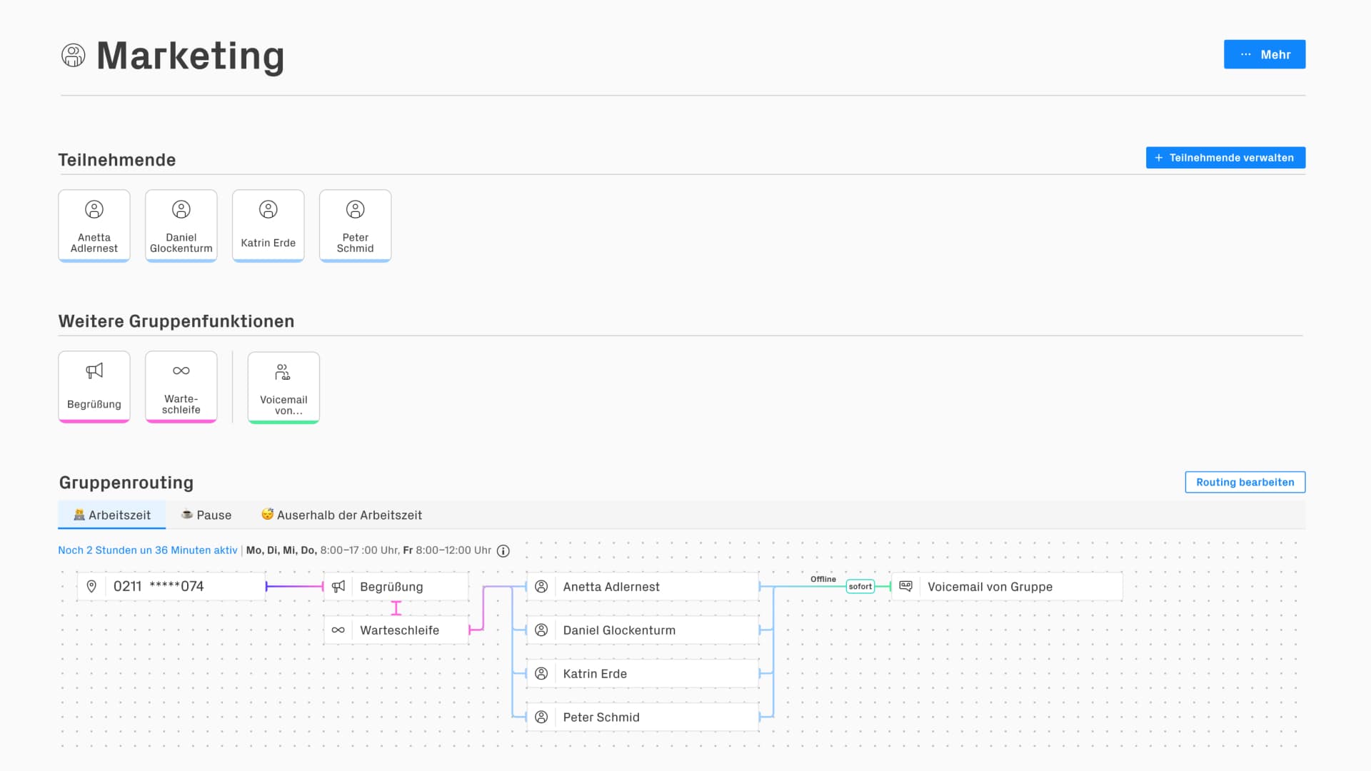
Task: Select Katrin Erde routing node
Action: pos(643,674)
